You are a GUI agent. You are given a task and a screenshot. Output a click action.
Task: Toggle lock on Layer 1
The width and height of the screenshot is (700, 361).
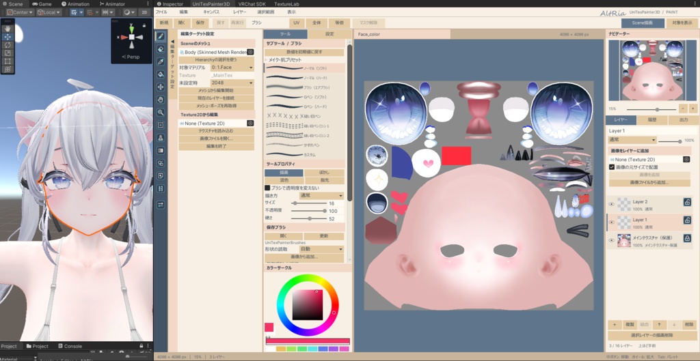(687, 220)
